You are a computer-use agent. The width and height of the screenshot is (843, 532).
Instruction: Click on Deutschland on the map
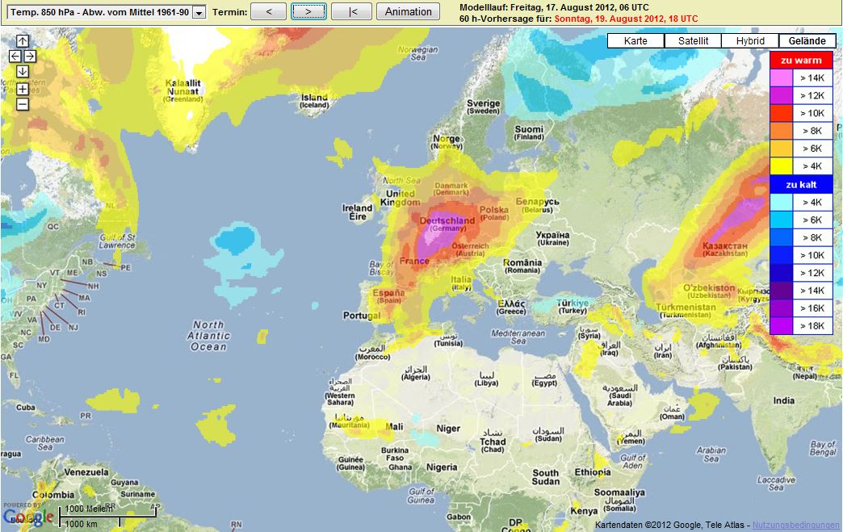pos(447,220)
